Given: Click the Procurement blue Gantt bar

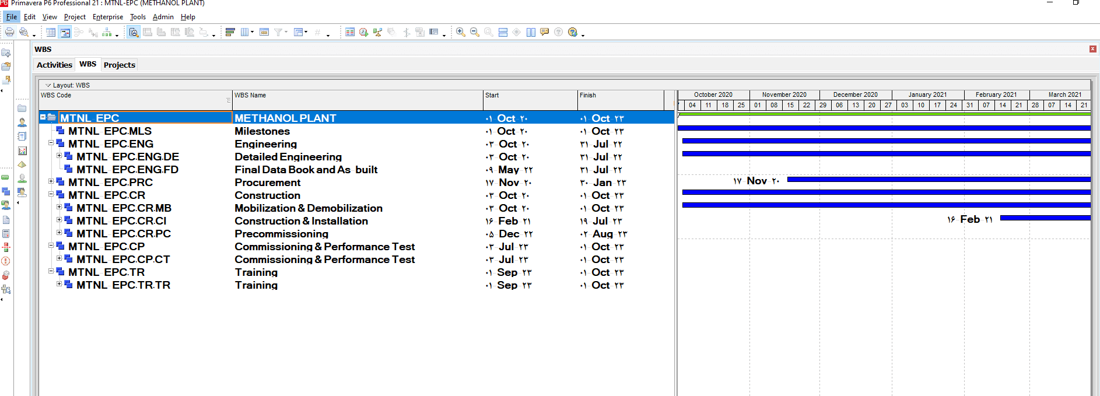Looking at the screenshot, I should pos(939,180).
